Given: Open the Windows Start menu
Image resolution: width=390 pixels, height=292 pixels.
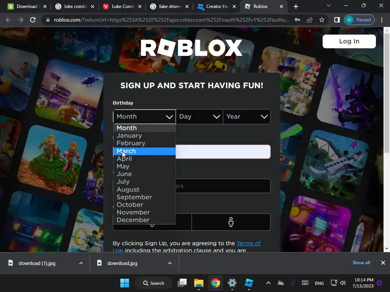Looking at the screenshot, I should tap(125, 283).
